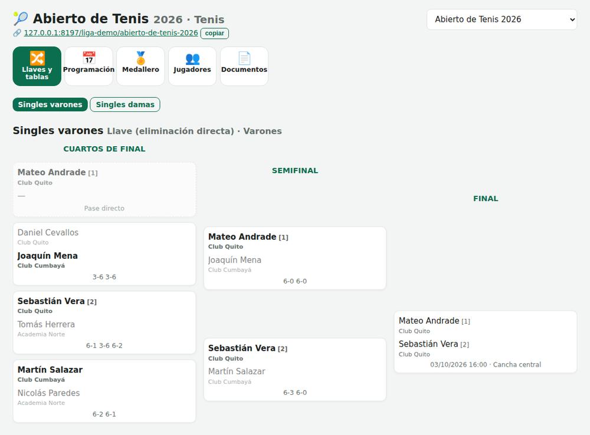Click Martín Salazar in the quarterfinal match
590x435 pixels.
point(50,370)
